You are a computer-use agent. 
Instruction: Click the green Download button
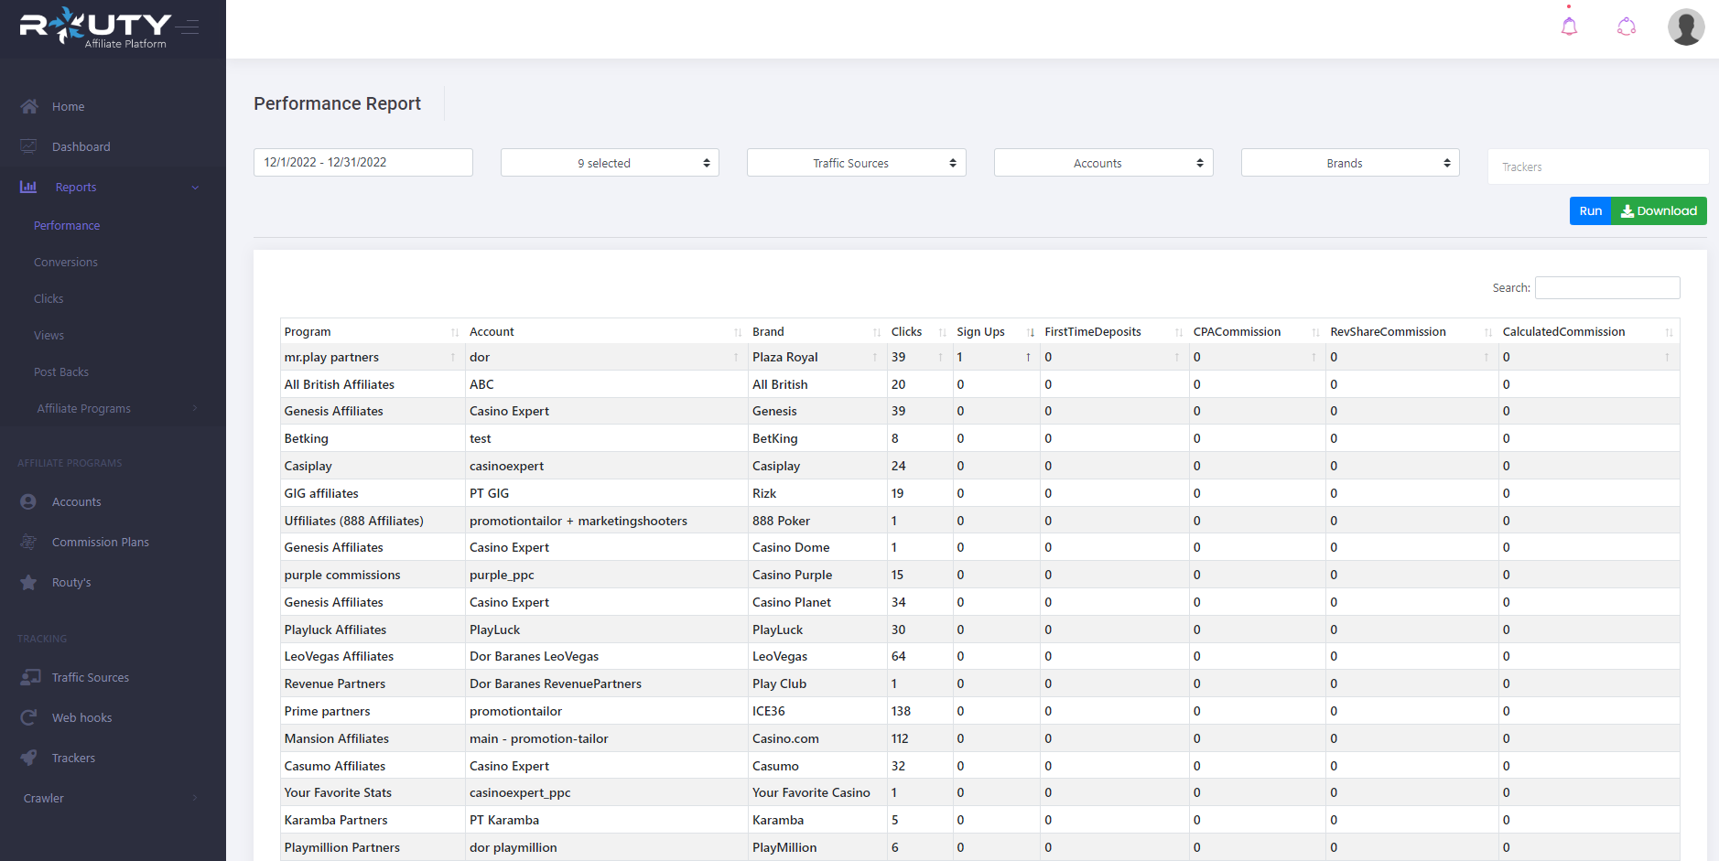pyautogui.click(x=1659, y=210)
